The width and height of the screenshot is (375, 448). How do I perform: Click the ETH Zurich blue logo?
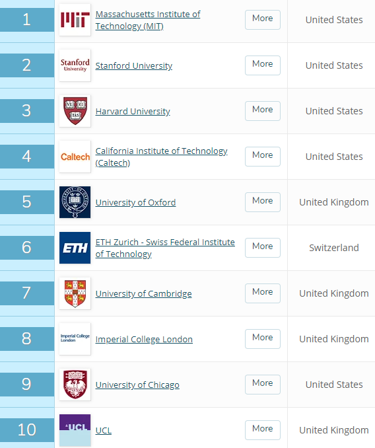click(75, 248)
